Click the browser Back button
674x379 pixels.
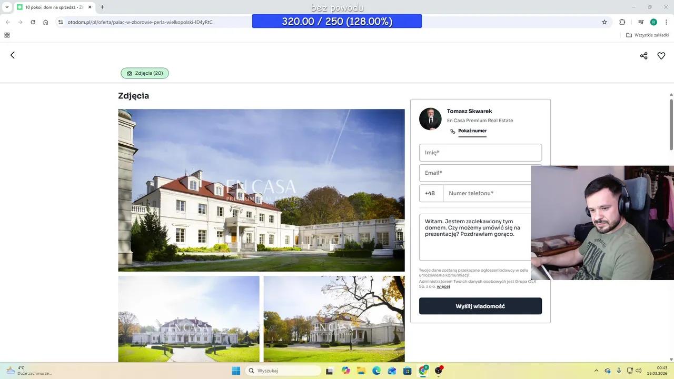tap(7, 22)
